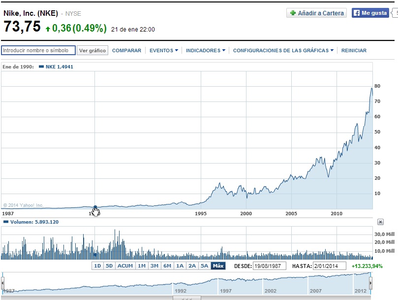Click the HASTA date field
398x300 pixels.
[330, 266]
